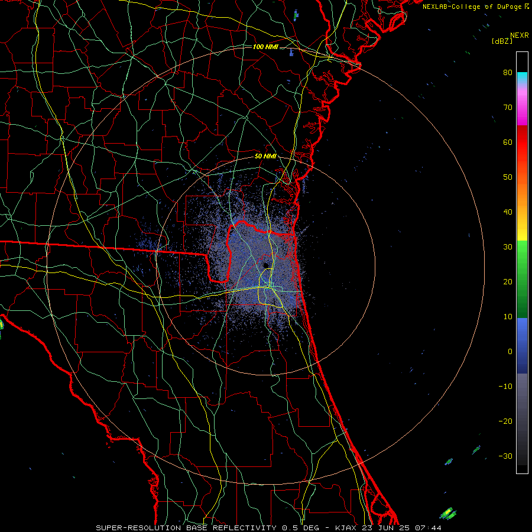Click the 40 value on the dBZ scale
The height and width of the screenshot is (532, 532).
coord(508,212)
